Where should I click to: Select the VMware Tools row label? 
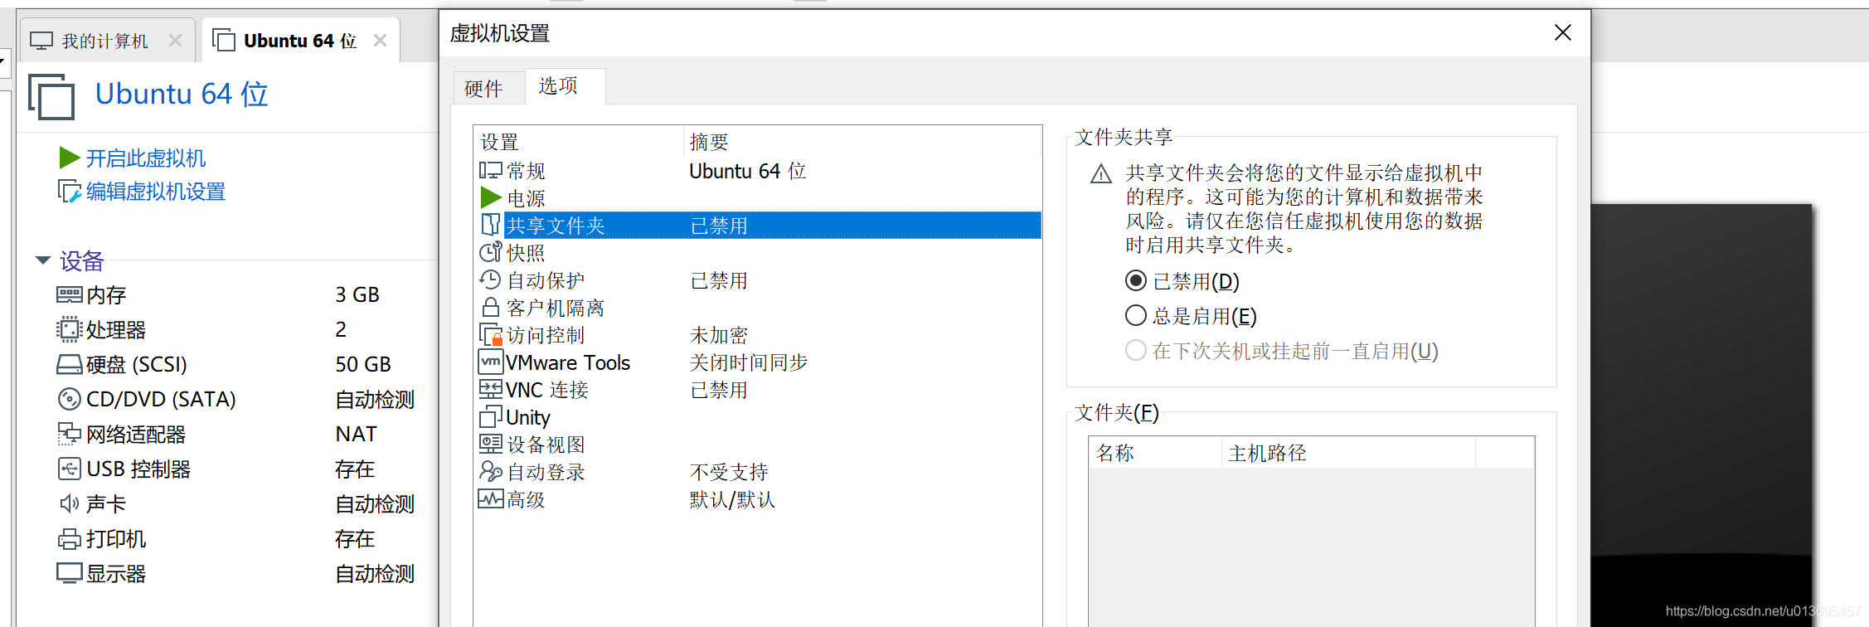click(568, 362)
